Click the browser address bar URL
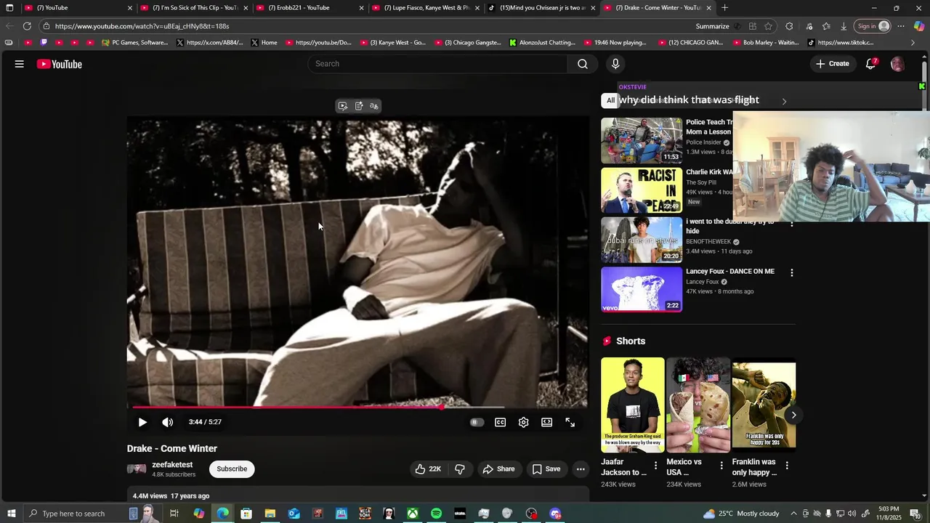 click(142, 26)
